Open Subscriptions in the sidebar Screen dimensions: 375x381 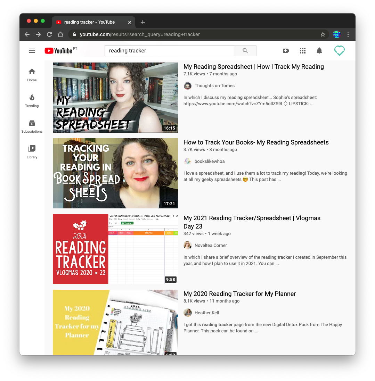[x=32, y=126]
